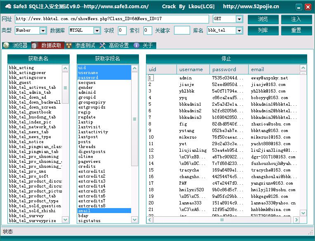315x241 pixels.
Task: Select the email field
Action: 104,211
